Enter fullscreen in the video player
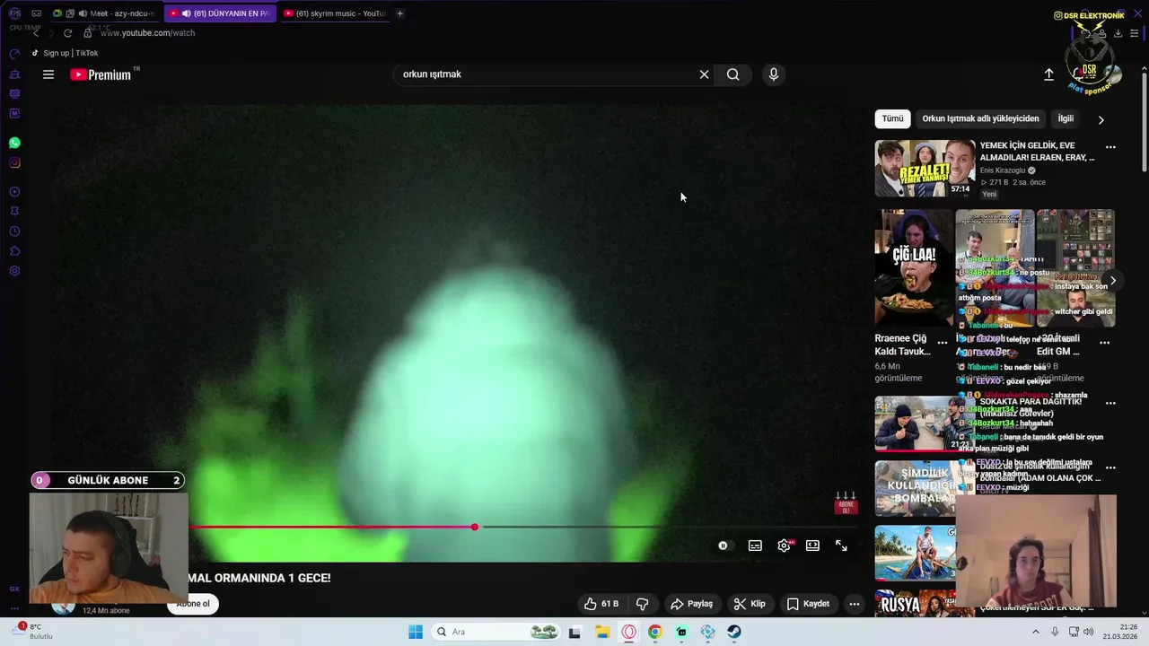The width and height of the screenshot is (1149, 646). (841, 546)
